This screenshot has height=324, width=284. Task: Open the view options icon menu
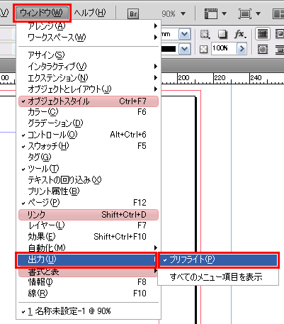click(x=215, y=14)
